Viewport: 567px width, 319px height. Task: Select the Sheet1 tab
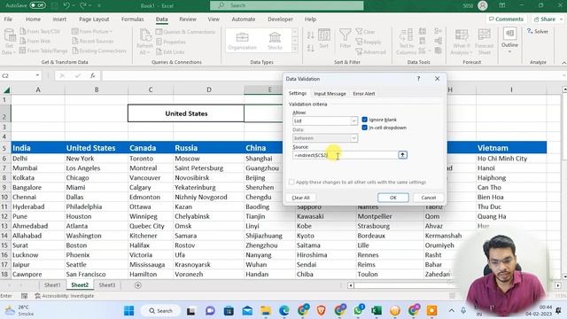[52, 285]
